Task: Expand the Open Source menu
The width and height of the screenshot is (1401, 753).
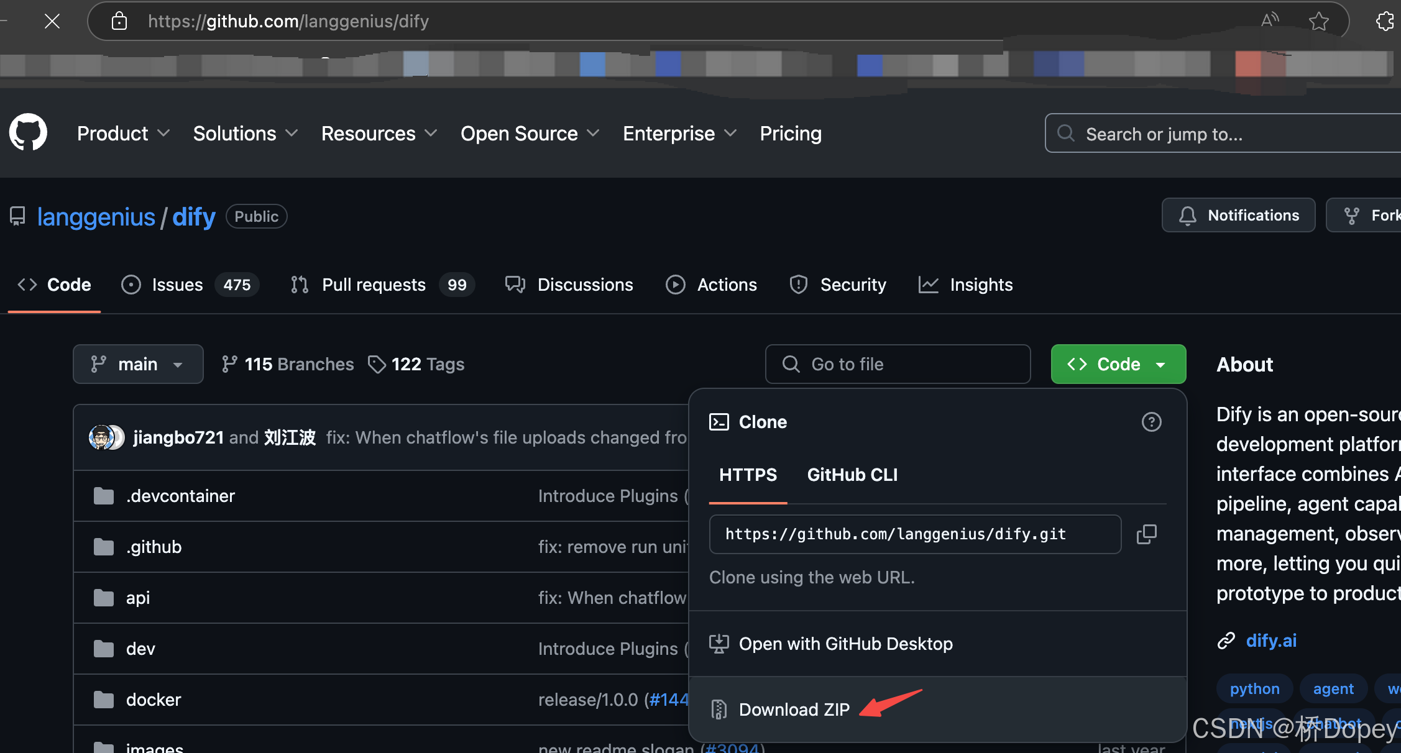Action: (530, 134)
